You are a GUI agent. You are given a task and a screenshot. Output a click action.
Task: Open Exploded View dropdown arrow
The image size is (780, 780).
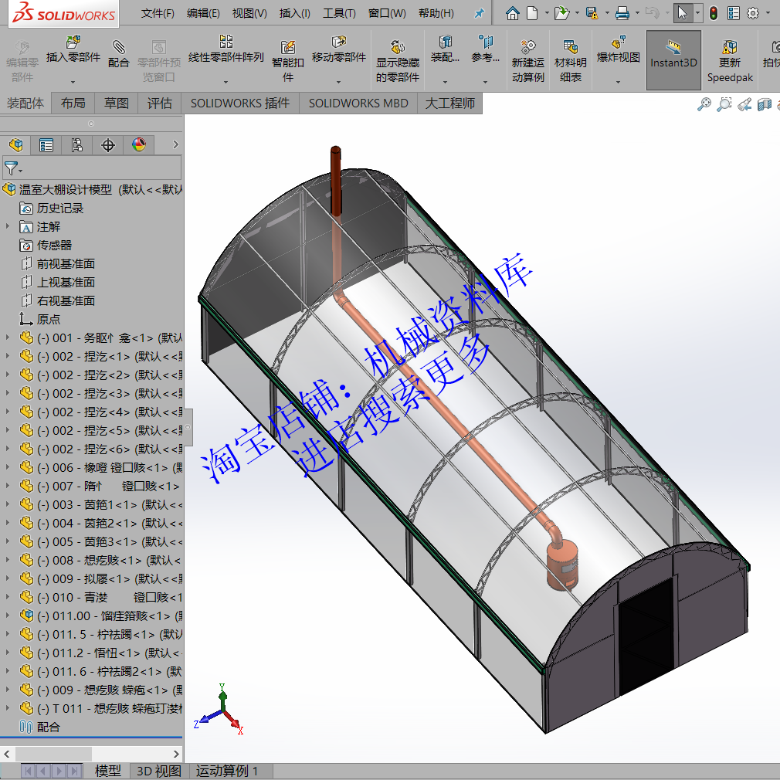click(619, 82)
